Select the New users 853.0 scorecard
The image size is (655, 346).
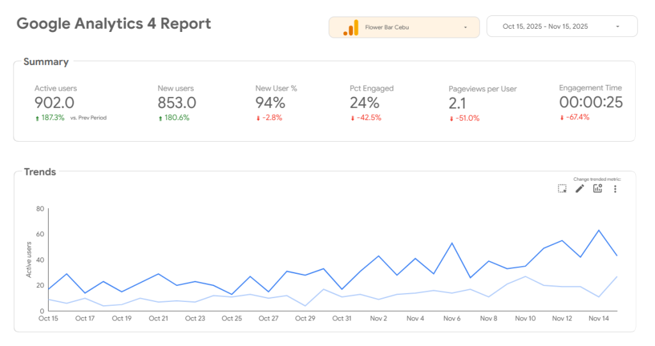pyautogui.click(x=177, y=103)
